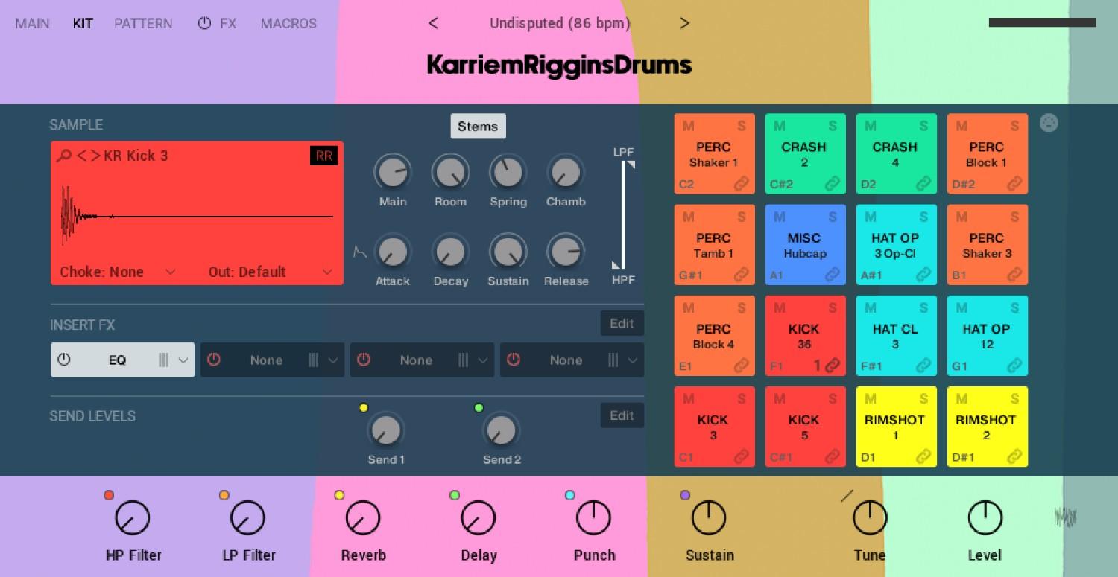
Task: Click the RR round-robin icon in sample display
Action: [x=323, y=156]
